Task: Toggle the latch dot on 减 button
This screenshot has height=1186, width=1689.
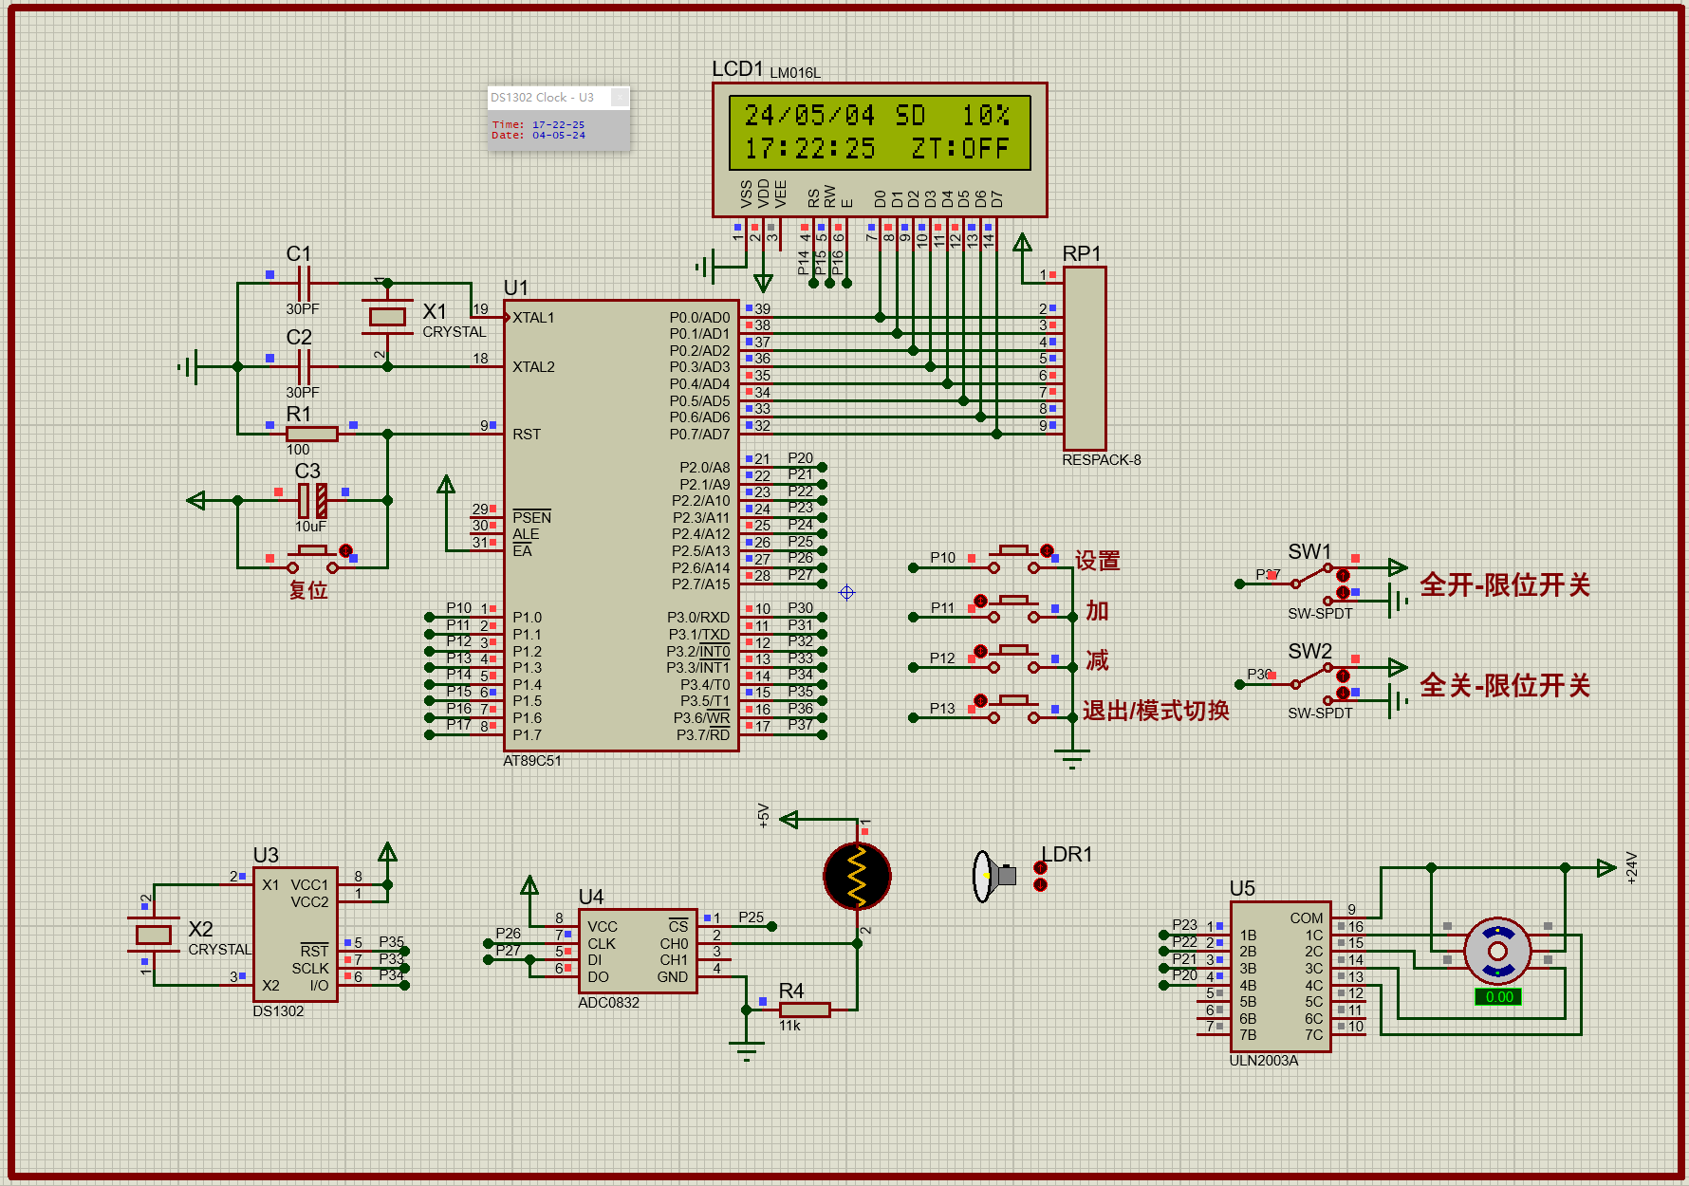Action: [980, 651]
